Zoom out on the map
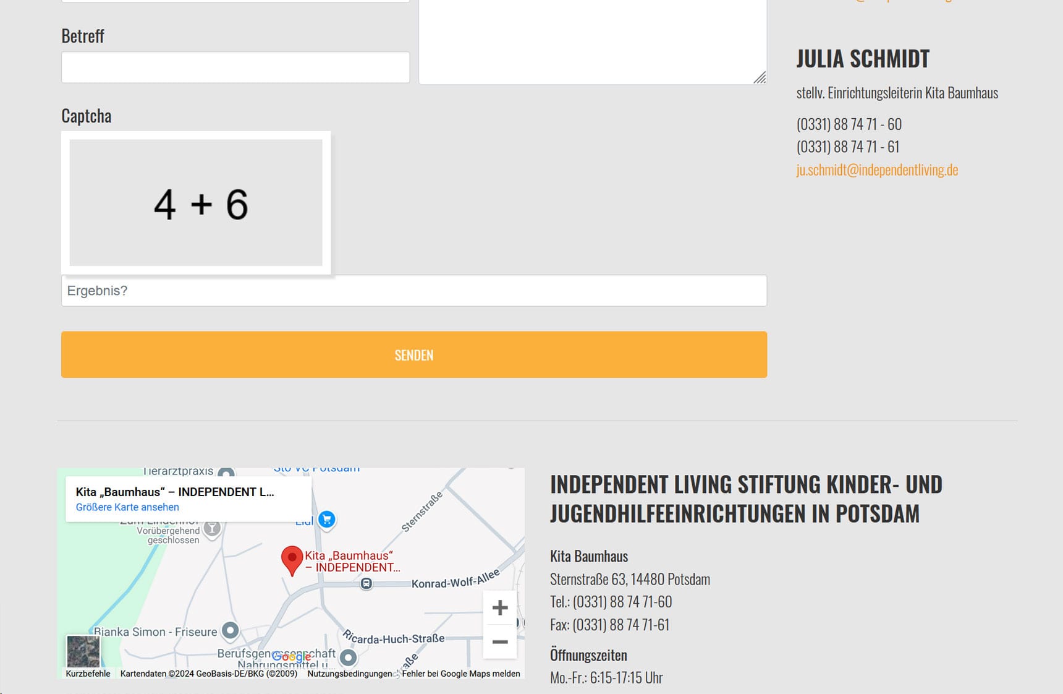This screenshot has height=694, width=1063. [499, 642]
